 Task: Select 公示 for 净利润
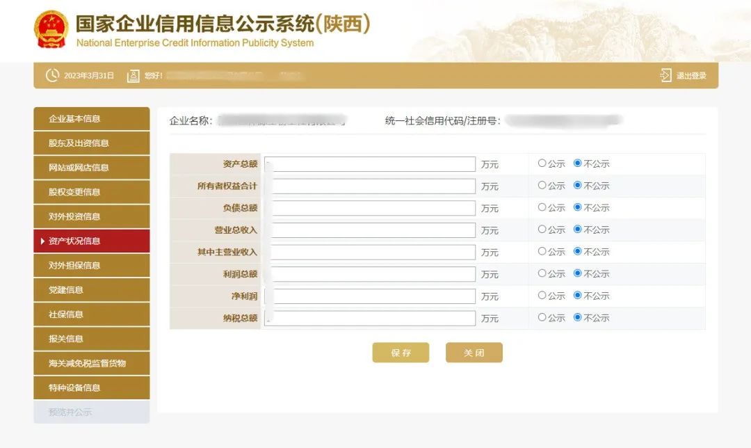tap(542, 296)
